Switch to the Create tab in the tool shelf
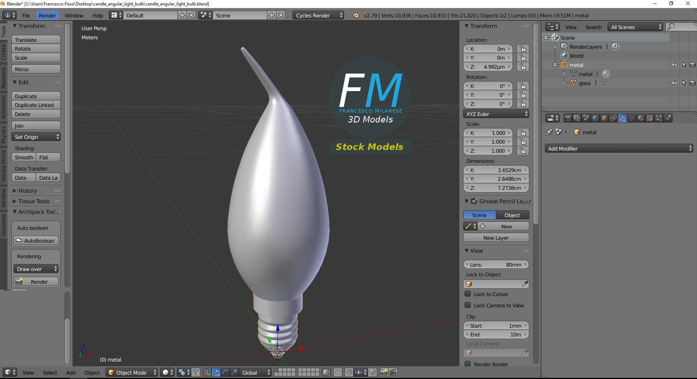 point(4,52)
